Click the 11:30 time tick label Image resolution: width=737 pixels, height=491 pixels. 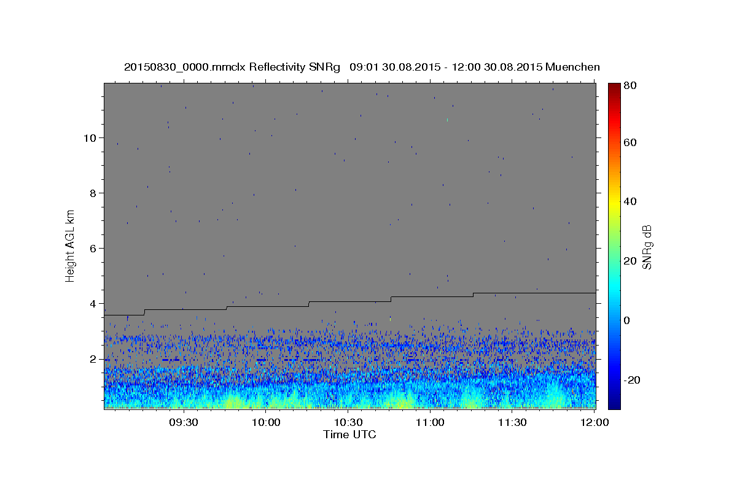[512, 423]
